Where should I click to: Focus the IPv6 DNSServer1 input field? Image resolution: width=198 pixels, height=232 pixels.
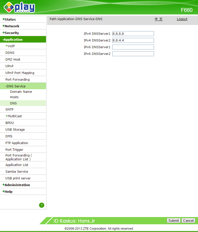[x=133, y=47]
